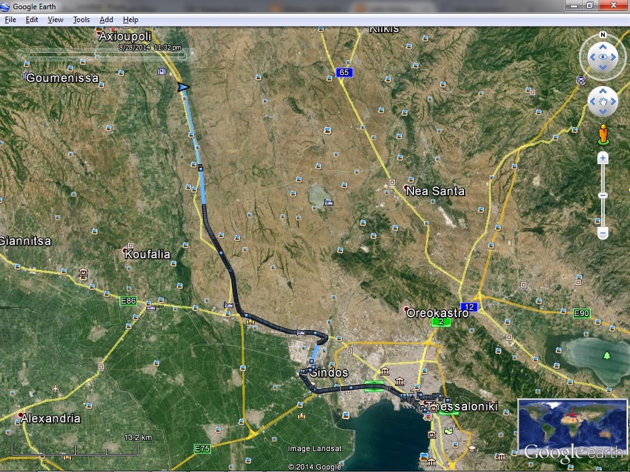This screenshot has width=630, height=472.
Task: Click the 8/28/2014 11:32 pm timestamp
Action: (150, 47)
